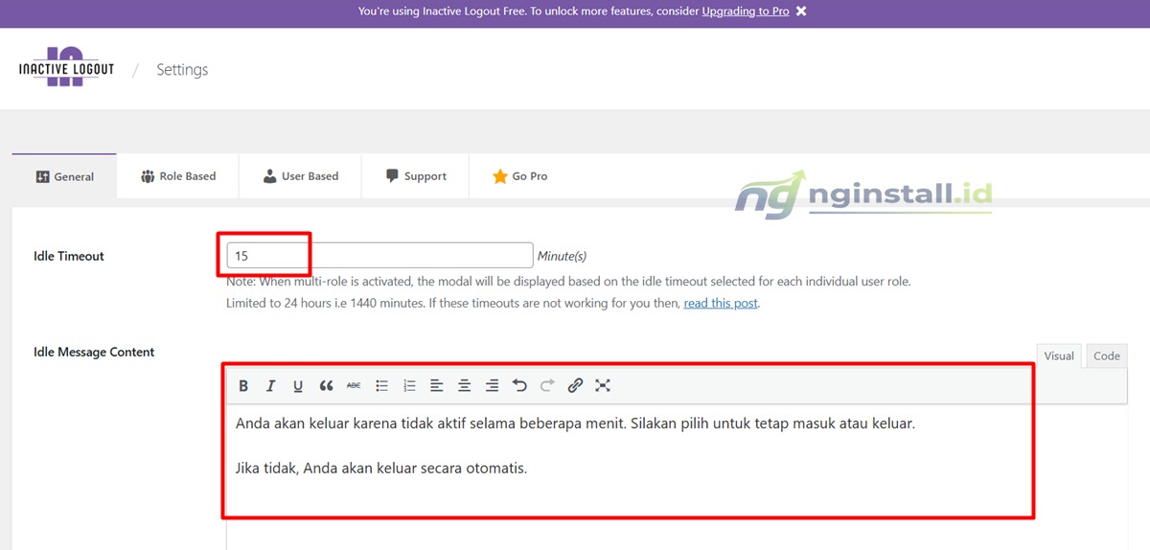
Task: Underline text with the U button
Action: (298, 385)
